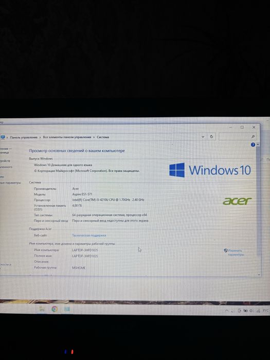
Task: Click the shield icon beside Изменить параметры
Action: (225, 250)
